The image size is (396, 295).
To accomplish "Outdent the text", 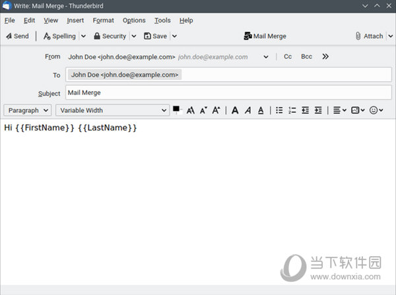I will (x=306, y=110).
